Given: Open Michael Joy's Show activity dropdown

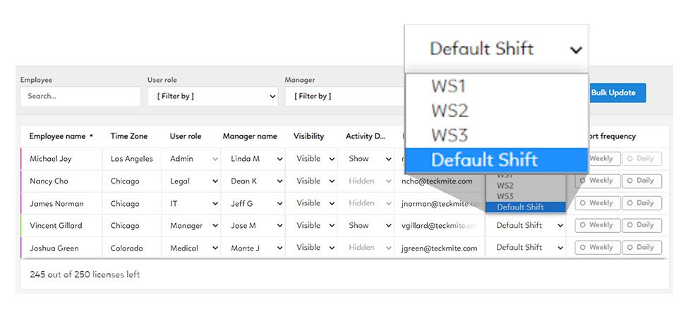Looking at the screenshot, I should [x=370, y=159].
